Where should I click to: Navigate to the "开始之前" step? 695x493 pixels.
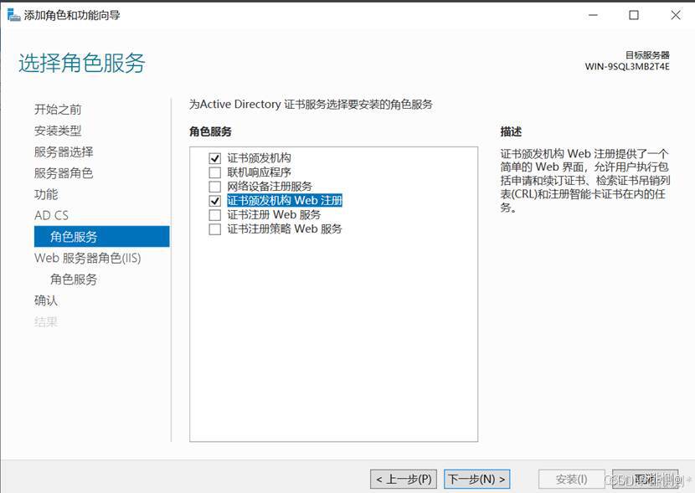57,110
